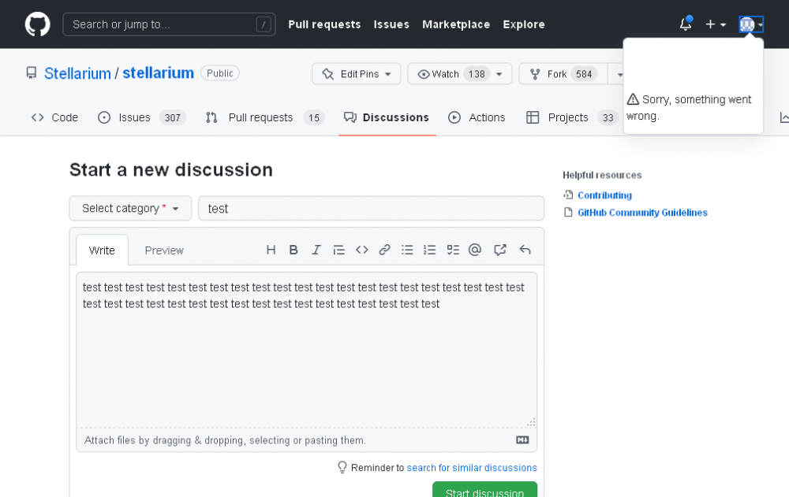Screen dimensions: 789x497
Task: Switch to the Preview tab
Action: (x=164, y=250)
